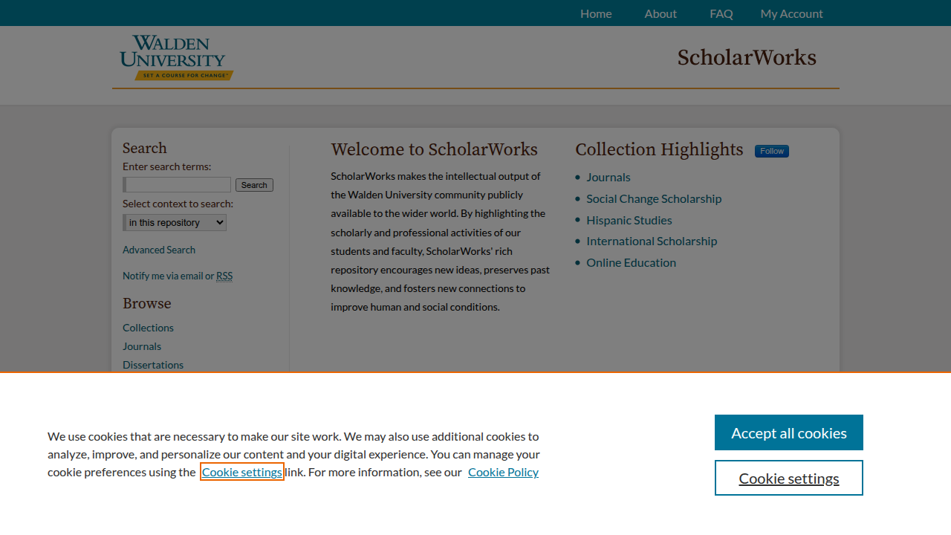Open the 'in this repository' context dropdown

pos(175,222)
